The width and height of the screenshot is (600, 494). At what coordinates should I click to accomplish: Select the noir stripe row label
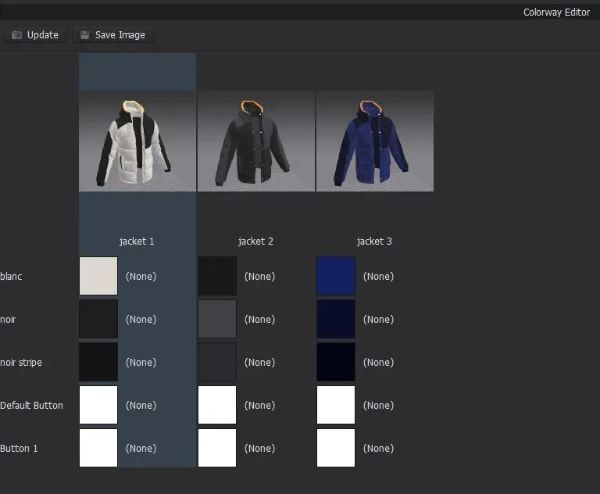pyautogui.click(x=21, y=362)
